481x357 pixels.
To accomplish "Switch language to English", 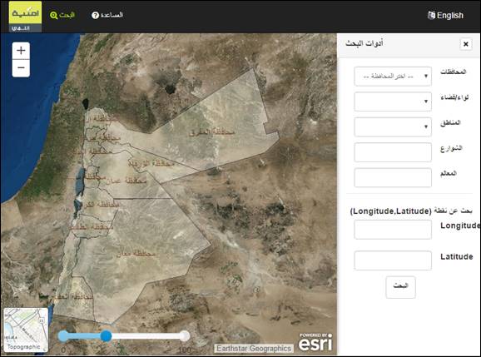I will pyautogui.click(x=450, y=15).
